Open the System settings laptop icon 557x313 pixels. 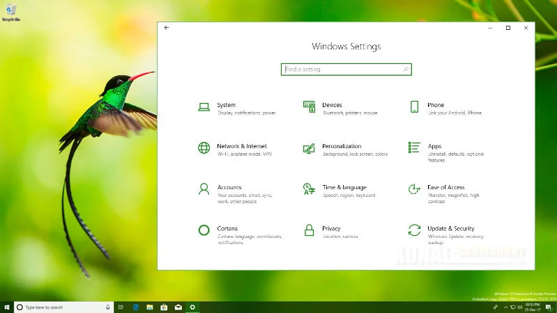204,106
